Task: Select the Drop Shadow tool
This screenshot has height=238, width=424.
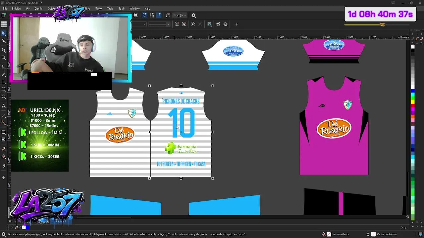Action: 4,132
